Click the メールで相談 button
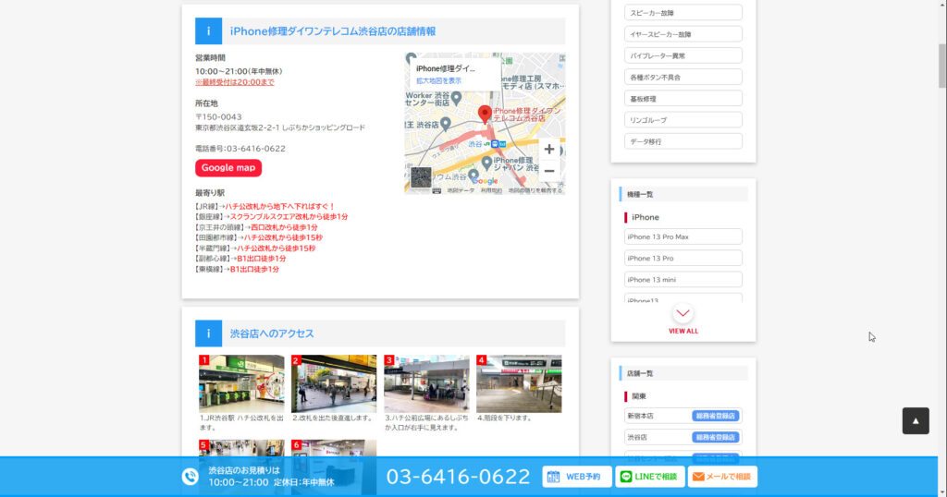Screen dimensions: 947x497 [x=722, y=477]
